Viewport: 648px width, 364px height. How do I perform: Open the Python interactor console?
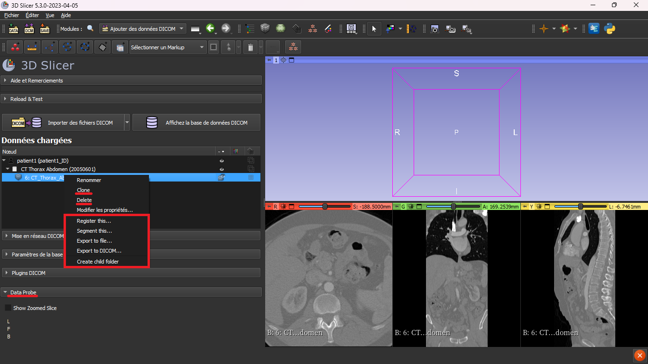click(x=610, y=29)
